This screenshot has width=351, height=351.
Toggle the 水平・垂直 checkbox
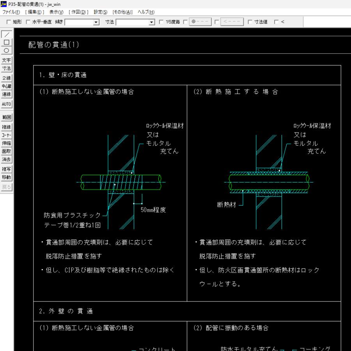(28, 22)
